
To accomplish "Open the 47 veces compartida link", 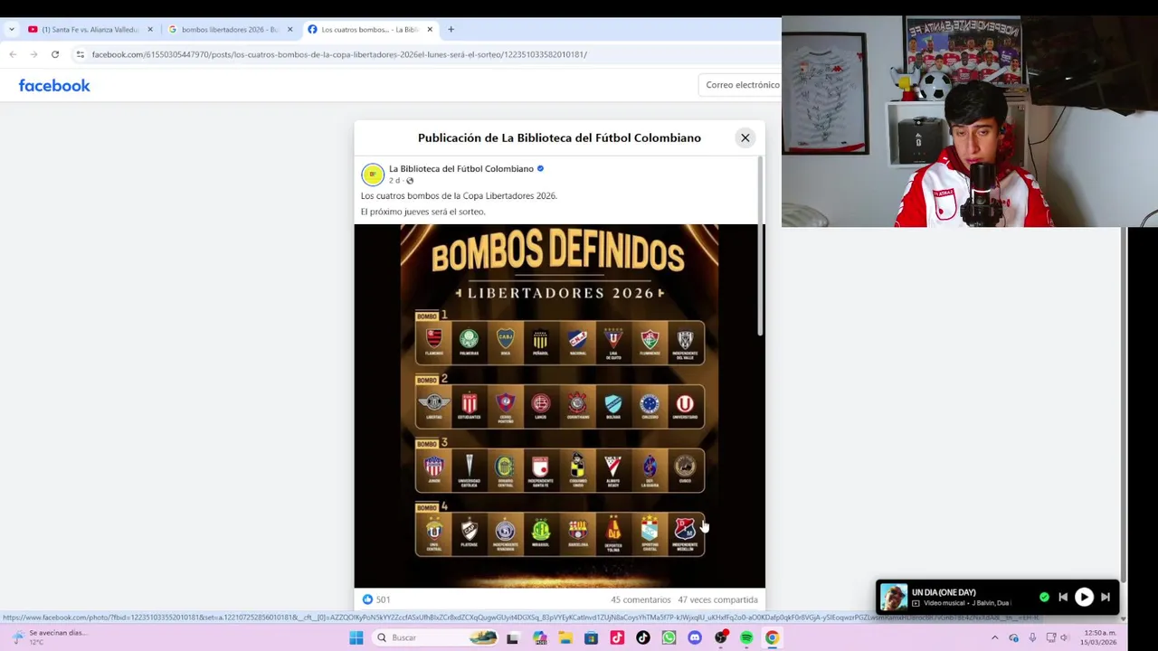I will point(717,599).
